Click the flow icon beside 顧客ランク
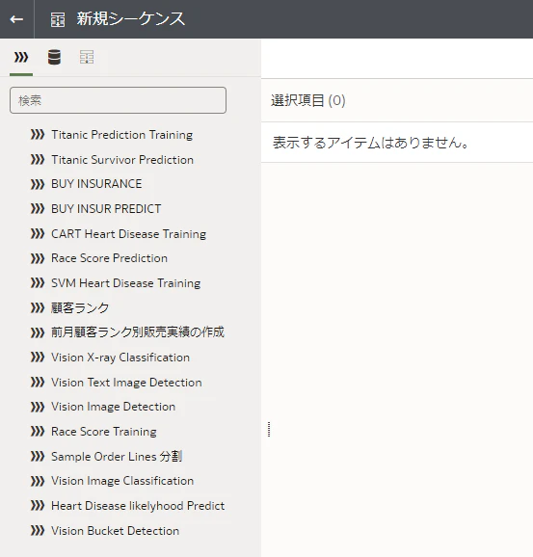 (x=38, y=307)
